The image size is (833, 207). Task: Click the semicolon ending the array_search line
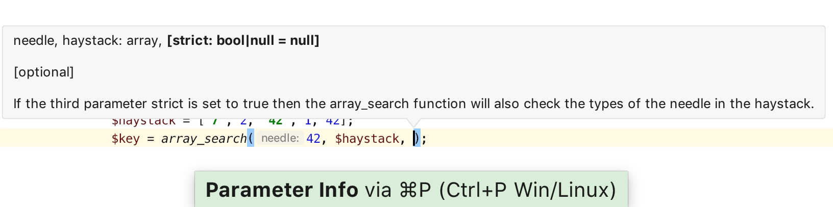click(424, 139)
